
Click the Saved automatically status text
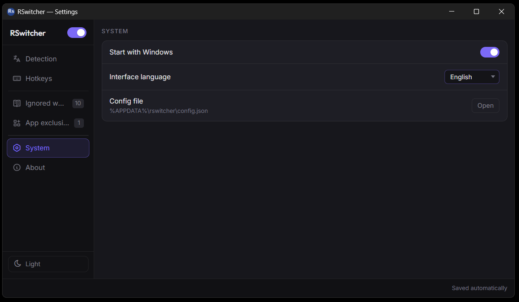click(x=479, y=288)
